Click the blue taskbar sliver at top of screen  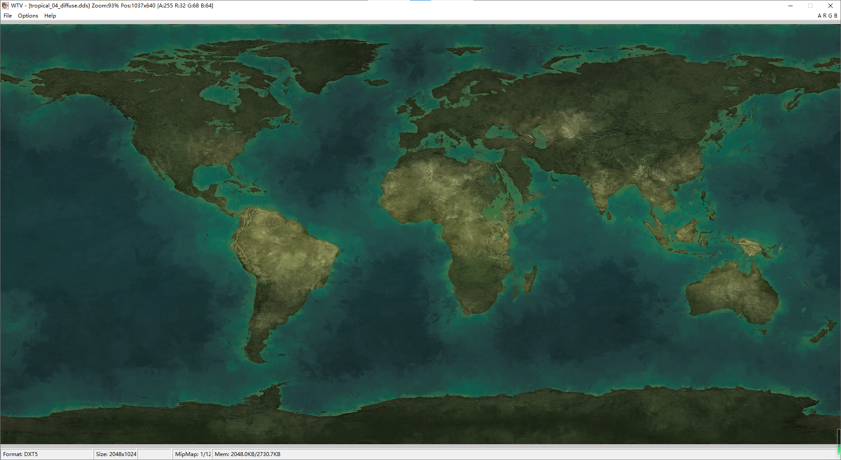coord(420,1)
